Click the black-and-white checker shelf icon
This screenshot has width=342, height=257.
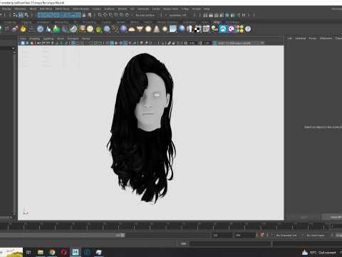click(198, 29)
